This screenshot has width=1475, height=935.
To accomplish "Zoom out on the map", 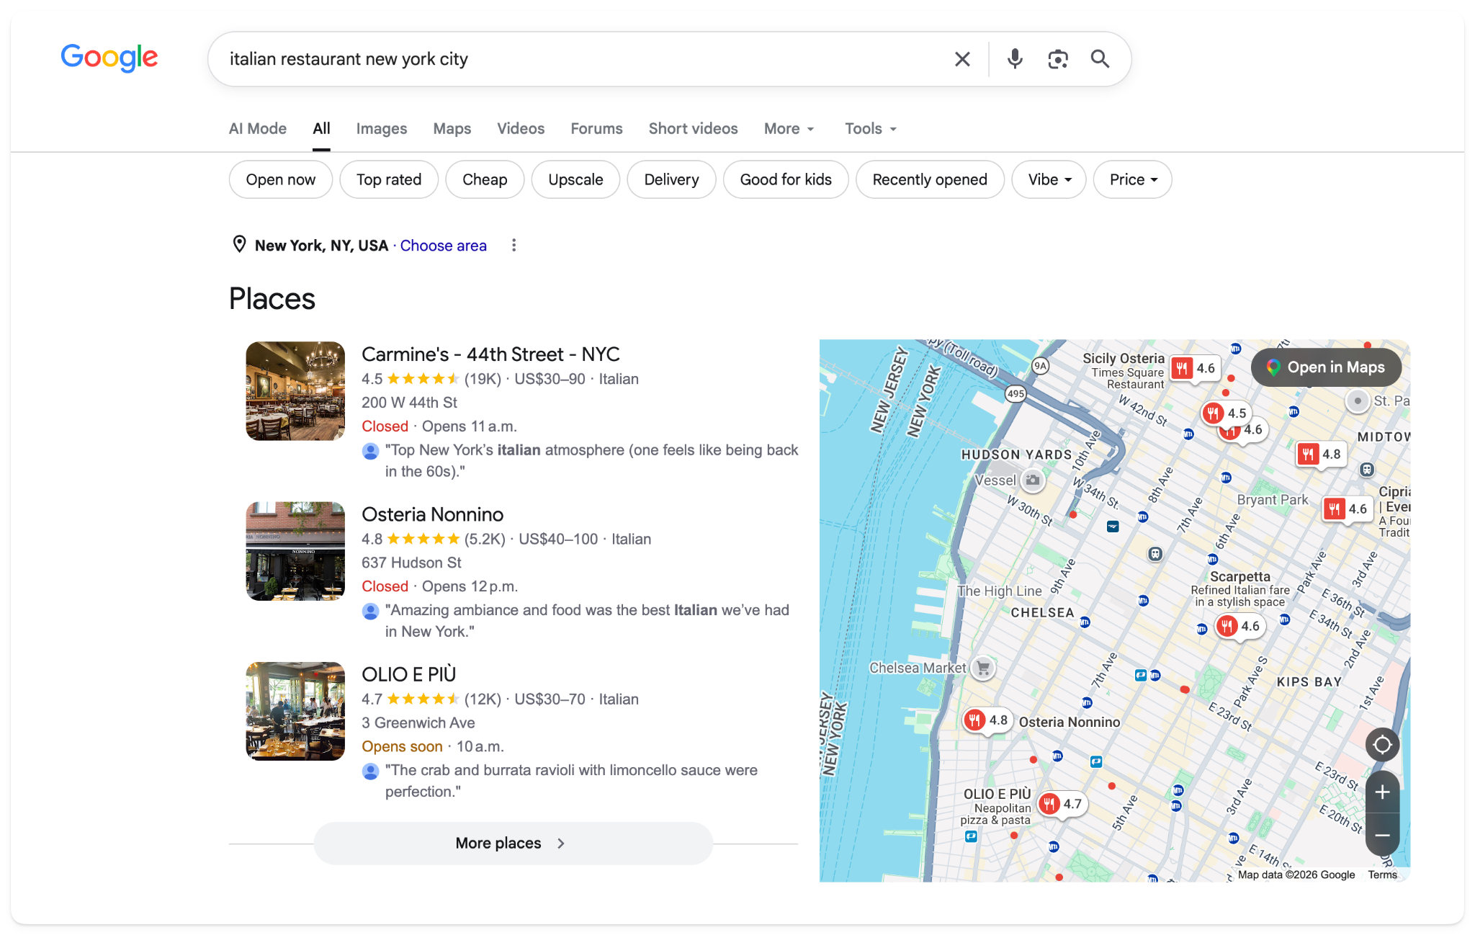I will click(x=1382, y=835).
